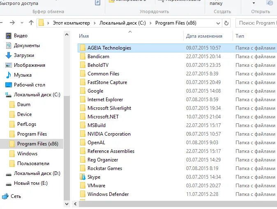Select the Reference Assemblies folder

click(111, 151)
